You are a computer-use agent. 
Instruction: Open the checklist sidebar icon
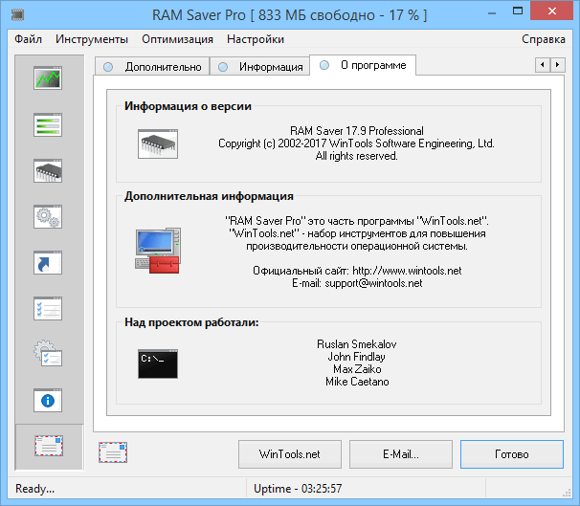click(x=47, y=308)
